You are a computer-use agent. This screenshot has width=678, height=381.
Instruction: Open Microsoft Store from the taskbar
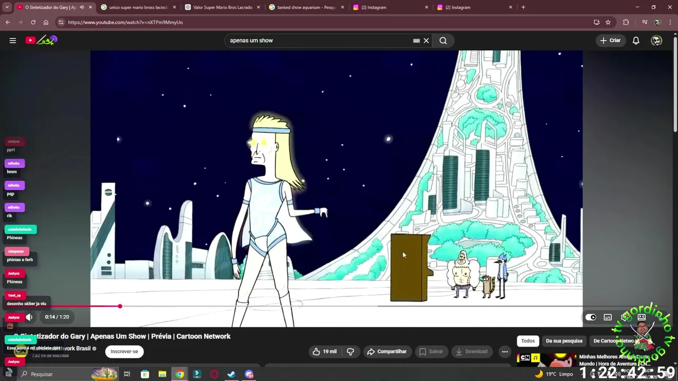pos(145,374)
